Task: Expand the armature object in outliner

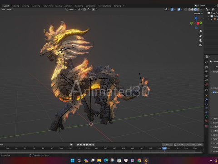Action: click(x=212, y=19)
